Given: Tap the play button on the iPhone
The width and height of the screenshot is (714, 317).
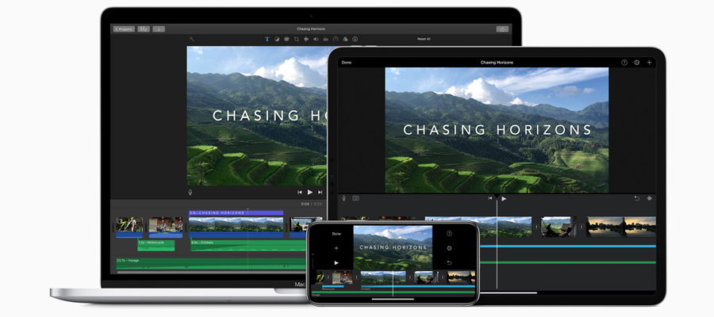Looking at the screenshot, I should pyautogui.click(x=336, y=262).
